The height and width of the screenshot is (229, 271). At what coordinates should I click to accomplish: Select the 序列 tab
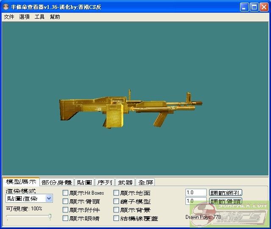105,182
